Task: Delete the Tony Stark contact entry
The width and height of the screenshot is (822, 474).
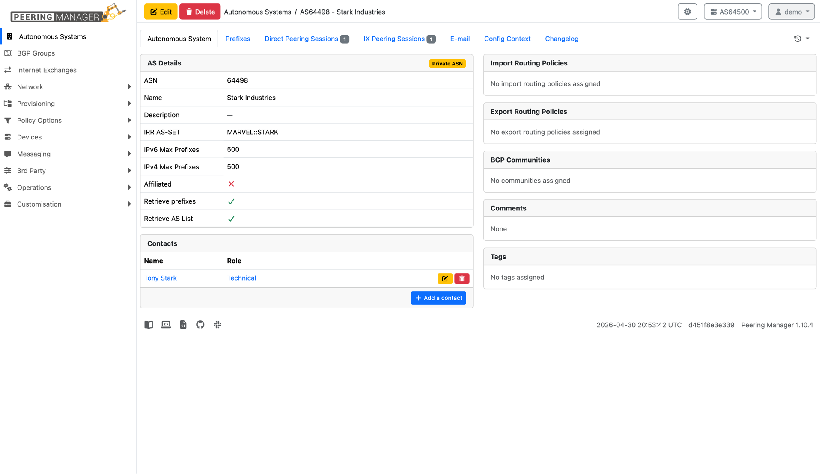Action: (x=462, y=278)
